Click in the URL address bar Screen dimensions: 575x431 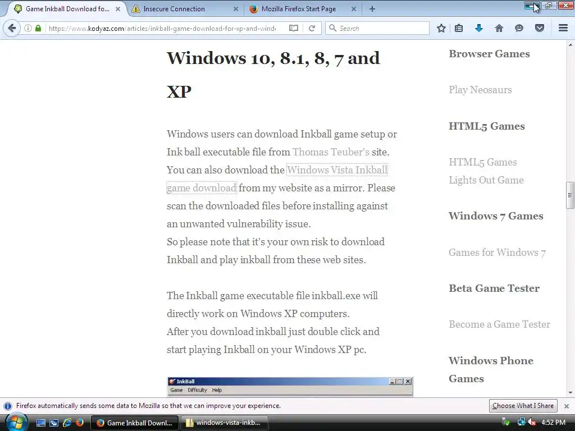click(161, 28)
